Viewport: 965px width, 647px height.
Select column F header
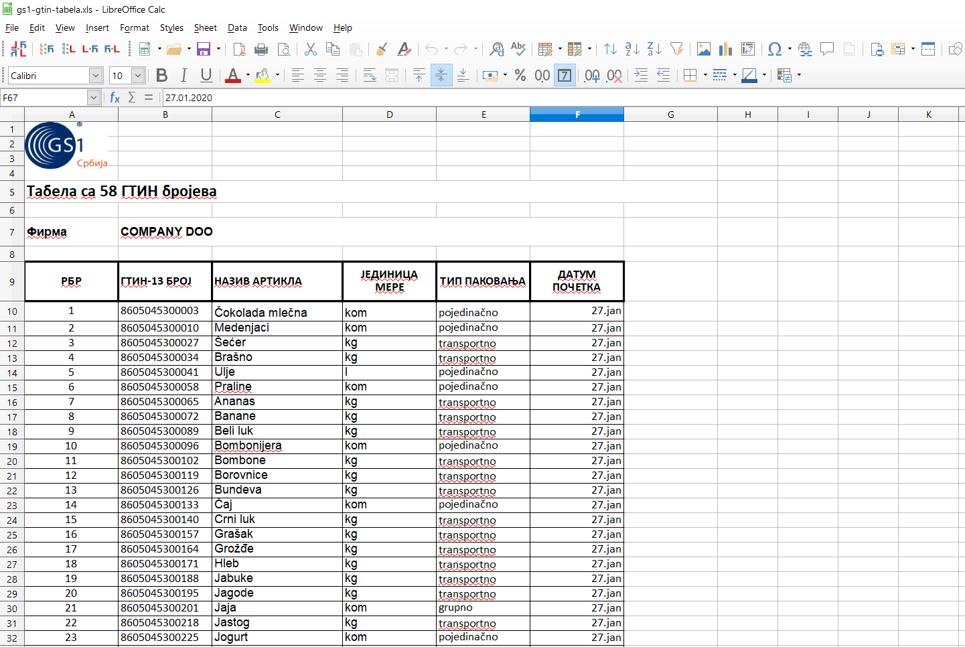(x=577, y=115)
